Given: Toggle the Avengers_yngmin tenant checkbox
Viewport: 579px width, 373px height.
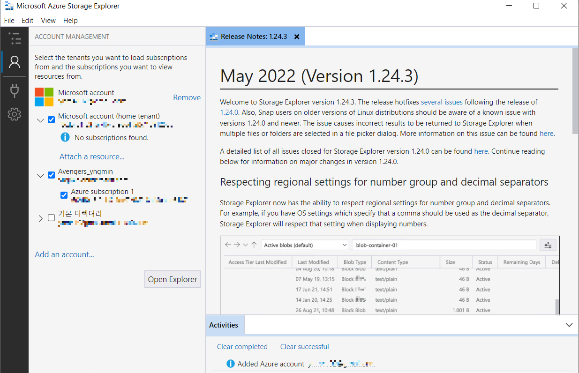Looking at the screenshot, I should [x=52, y=175].
